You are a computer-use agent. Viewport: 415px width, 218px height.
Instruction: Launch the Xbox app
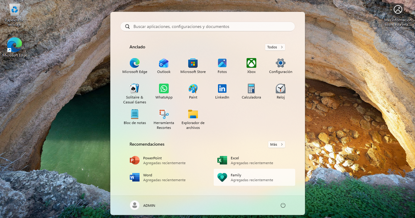pyautogui.click(x=251, y=66)
